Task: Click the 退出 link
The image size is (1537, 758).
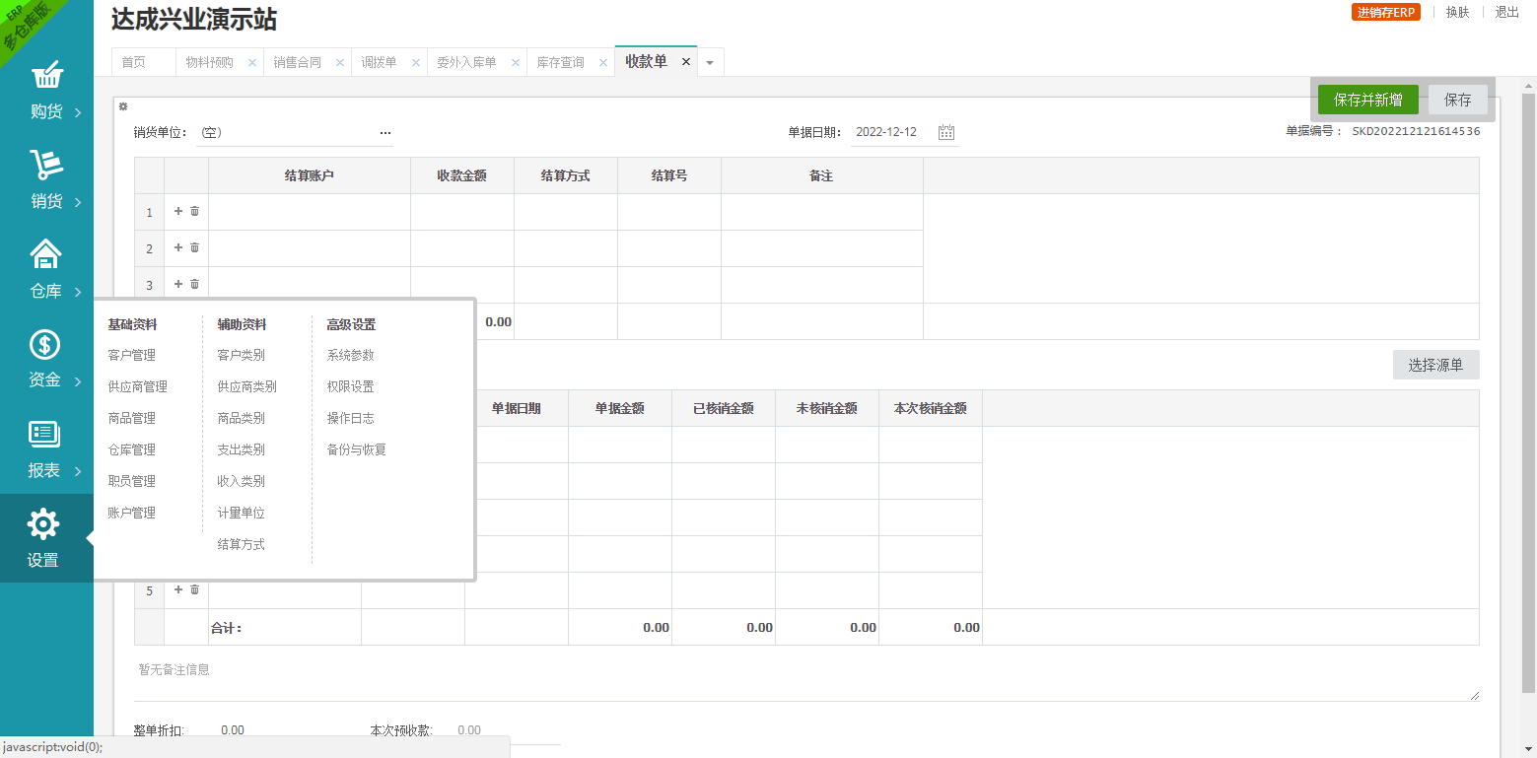Action: pos(1506,13)
